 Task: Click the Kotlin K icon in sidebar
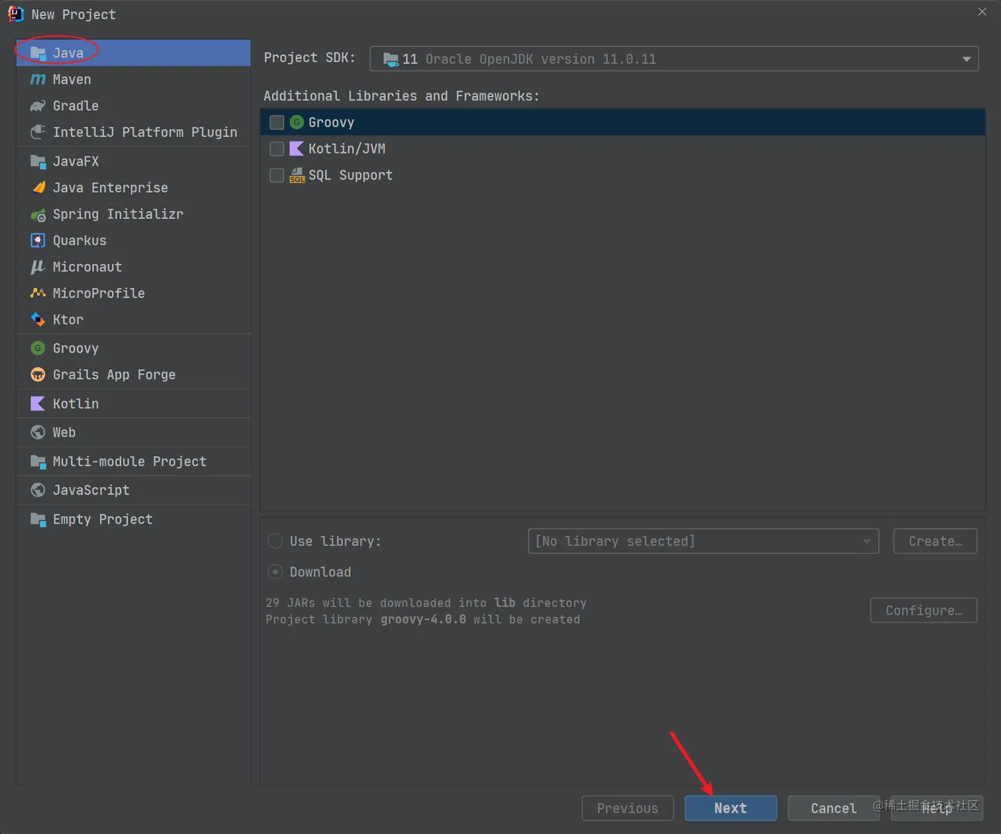click(38, 404)
